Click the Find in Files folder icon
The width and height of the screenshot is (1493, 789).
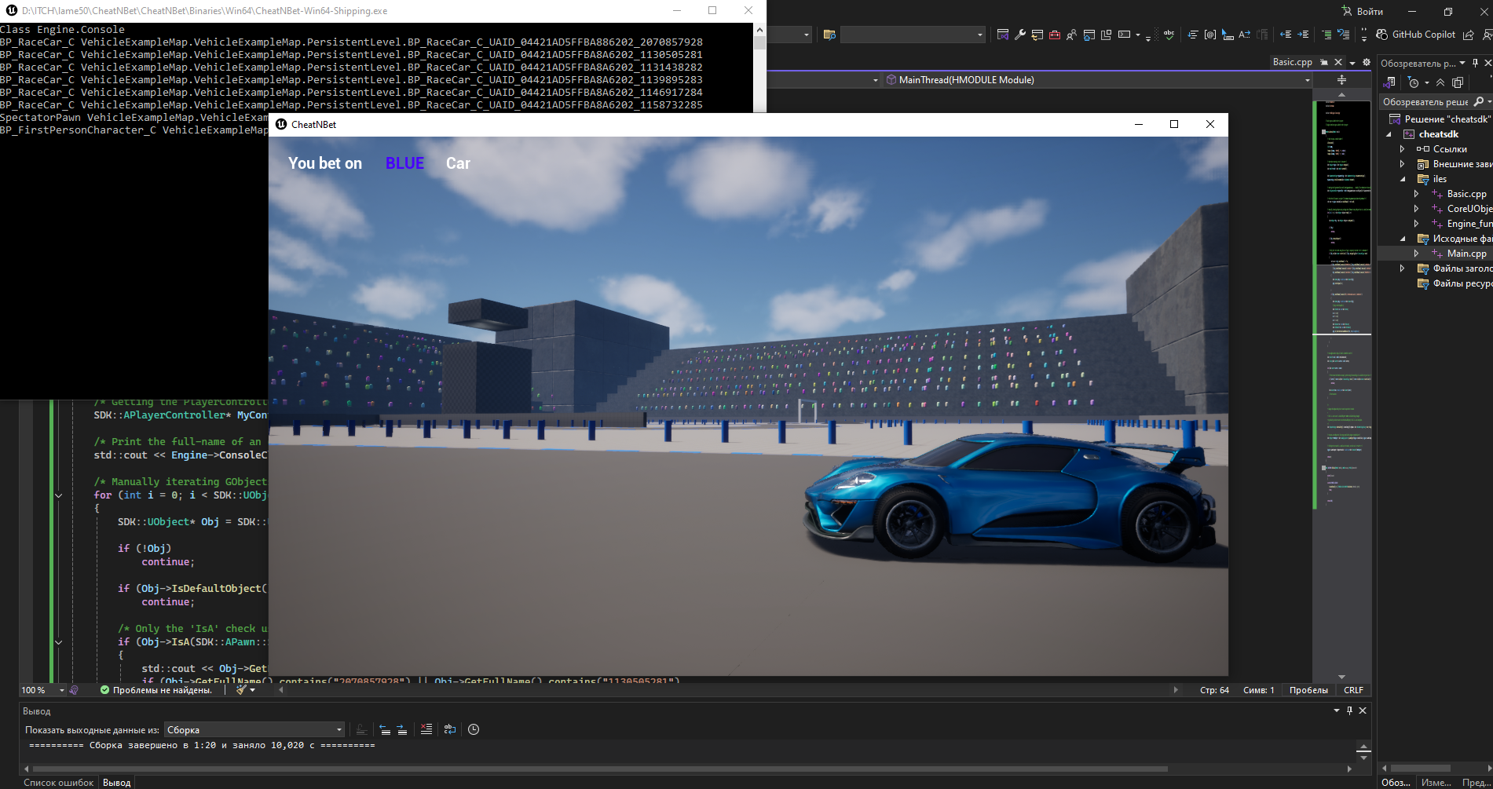tap(829, 35)
